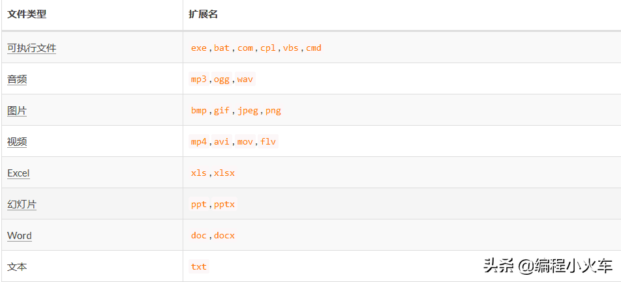This screenshot has height=282, width=621.
Task: Click the 头条 @编程小火车 watermark
Action: tap(548, 266)
